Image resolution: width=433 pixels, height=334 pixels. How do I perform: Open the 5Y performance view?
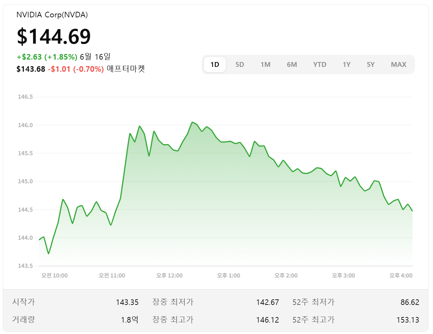pos(371,64)
